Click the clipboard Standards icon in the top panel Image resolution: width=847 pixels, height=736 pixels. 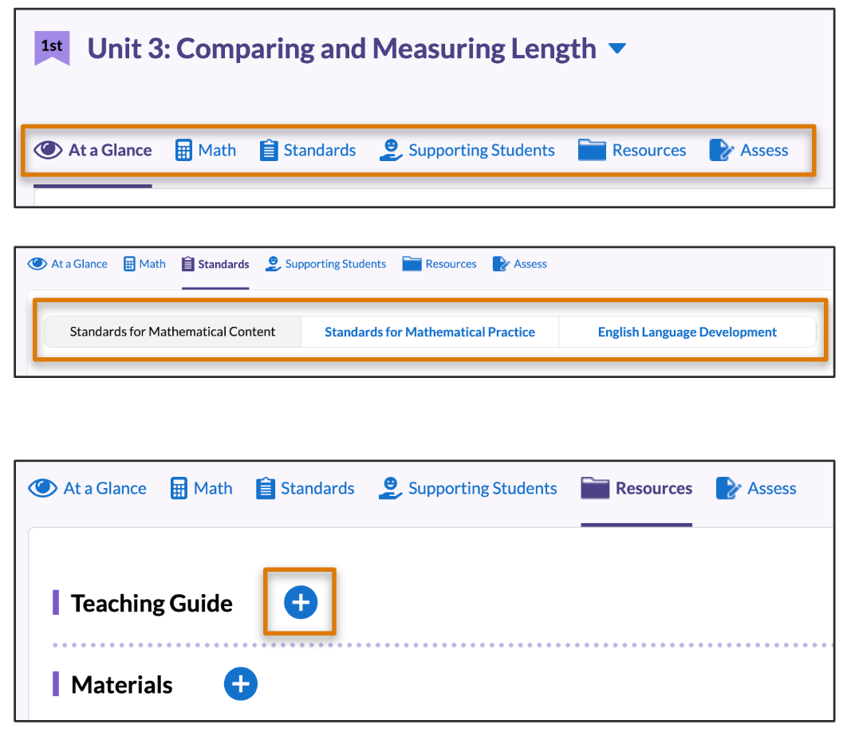coord(269,150)
